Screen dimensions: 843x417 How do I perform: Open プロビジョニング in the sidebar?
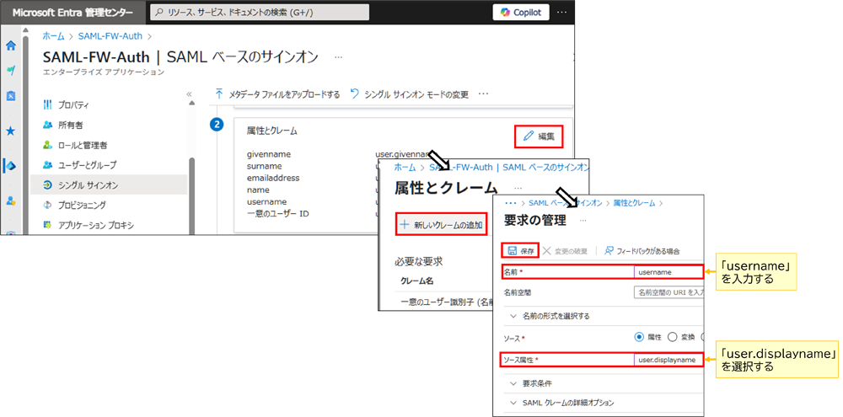(82, 205)
